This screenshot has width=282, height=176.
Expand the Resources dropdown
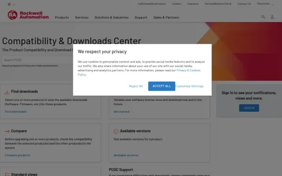(265, 4)
